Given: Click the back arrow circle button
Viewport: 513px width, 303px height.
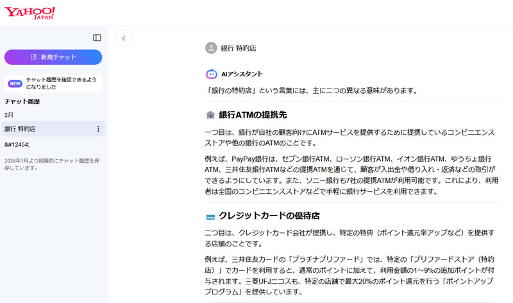Looking at the screenshot, I should point(124,38).
